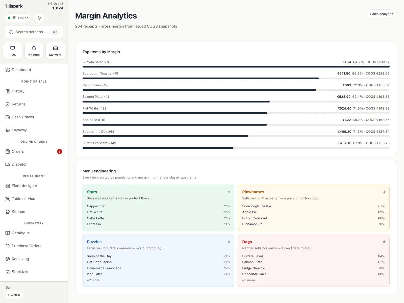Image resolution: width=404 pixels, height=303 pixels.
Task: Click the Plowhorses quadrant heading
Action: pyautogui.click(x=253, y=192)
